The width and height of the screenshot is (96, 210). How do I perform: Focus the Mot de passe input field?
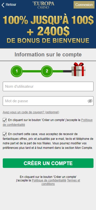tap(48, 101)
